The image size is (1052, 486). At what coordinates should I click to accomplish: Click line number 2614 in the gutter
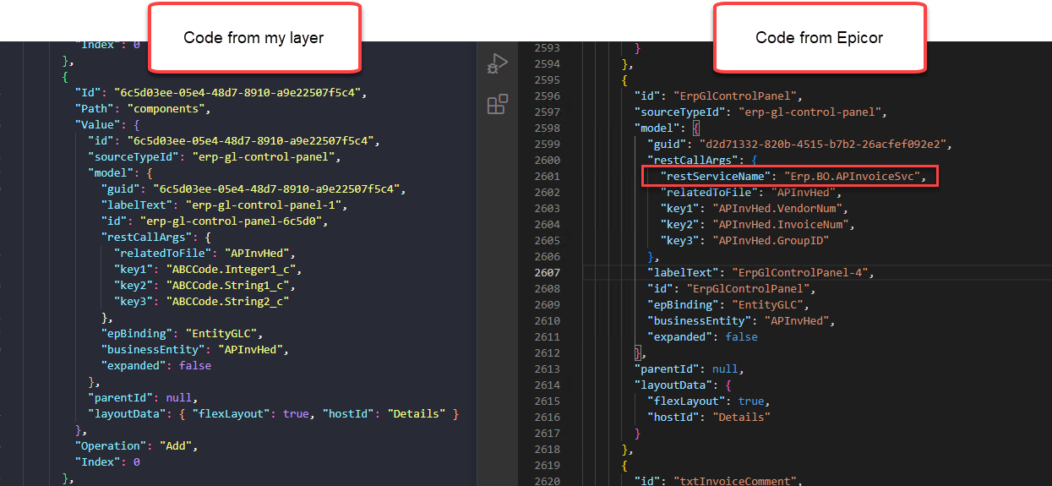pos(548,385)
